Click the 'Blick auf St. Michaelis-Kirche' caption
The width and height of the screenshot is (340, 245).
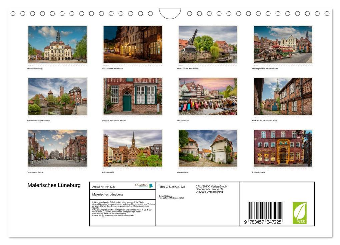[264, 121]
